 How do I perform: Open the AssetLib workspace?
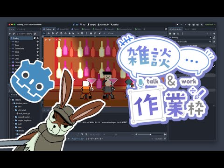103,25
